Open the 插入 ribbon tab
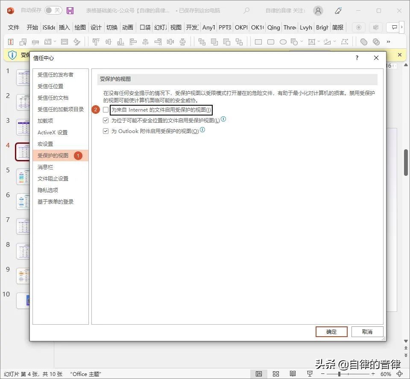 (x=64, y=27)
